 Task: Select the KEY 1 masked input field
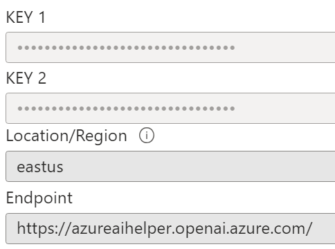[x=170, y=47]
